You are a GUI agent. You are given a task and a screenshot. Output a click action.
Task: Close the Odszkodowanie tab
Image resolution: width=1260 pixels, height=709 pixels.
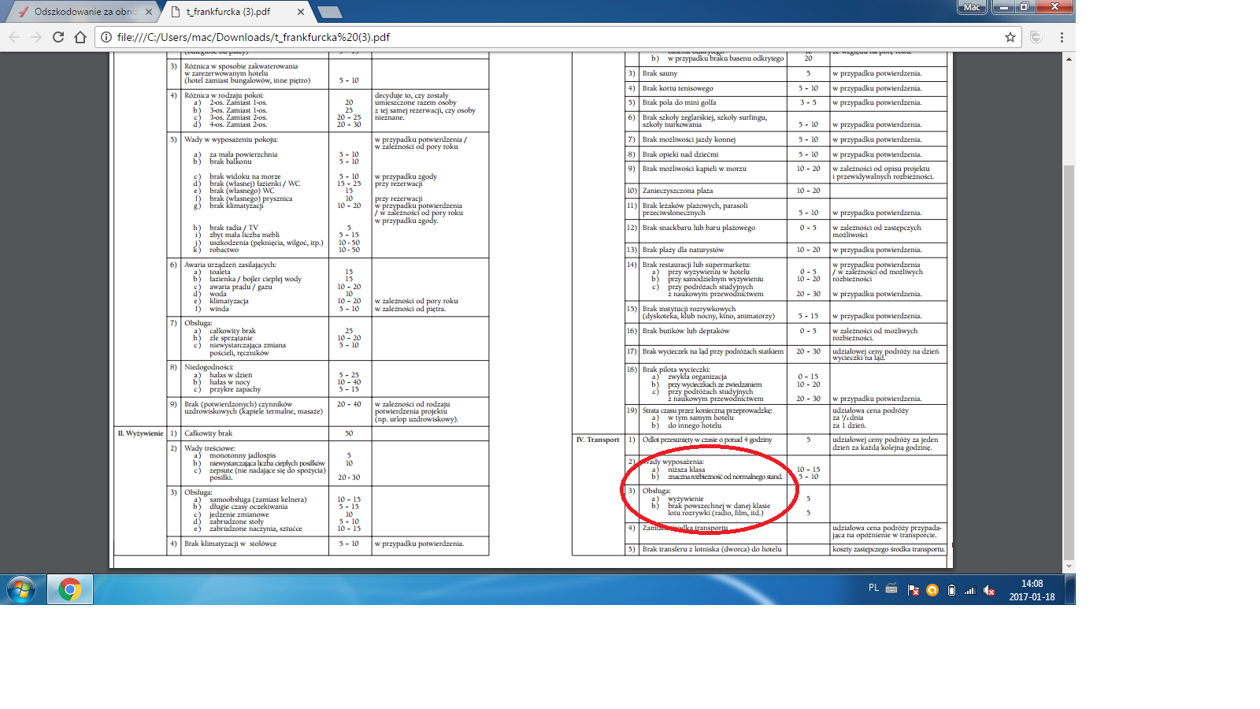point(148,12)
